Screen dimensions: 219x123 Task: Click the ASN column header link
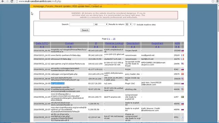177,43
